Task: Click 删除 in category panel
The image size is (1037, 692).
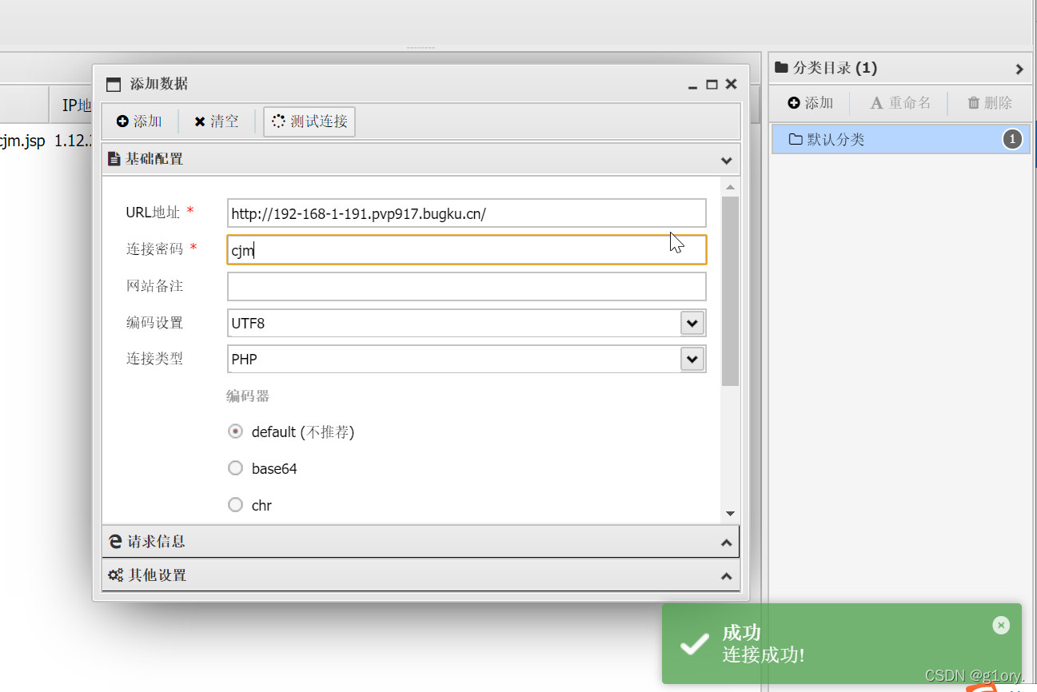Action: [990, 103]
